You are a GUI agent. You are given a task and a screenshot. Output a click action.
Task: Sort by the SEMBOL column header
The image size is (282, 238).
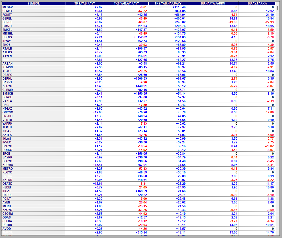[x=33, y=4]
